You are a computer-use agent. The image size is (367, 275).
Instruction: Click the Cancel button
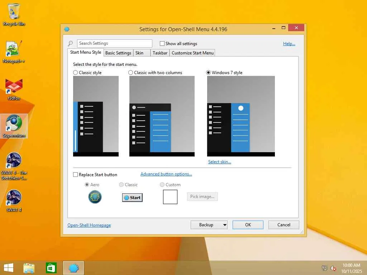coord(284,225)
